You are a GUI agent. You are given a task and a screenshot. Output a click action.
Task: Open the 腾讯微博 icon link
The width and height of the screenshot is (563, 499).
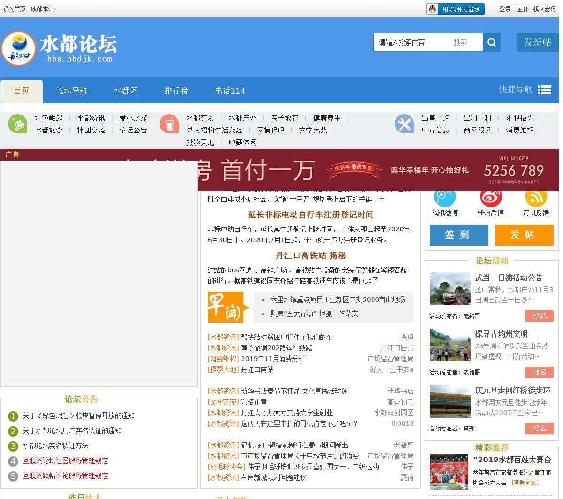444,199
